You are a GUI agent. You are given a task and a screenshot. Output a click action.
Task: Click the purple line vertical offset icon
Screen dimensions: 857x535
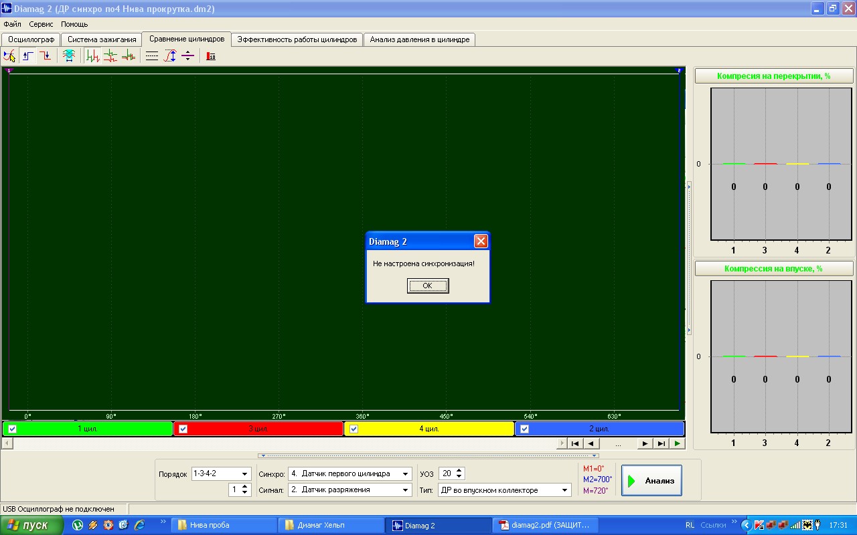tap(187, 56)
